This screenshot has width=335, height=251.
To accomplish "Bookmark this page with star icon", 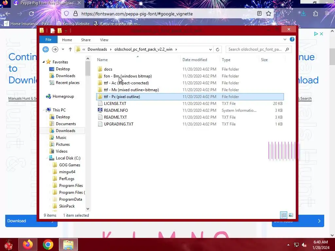I will 269,14.
